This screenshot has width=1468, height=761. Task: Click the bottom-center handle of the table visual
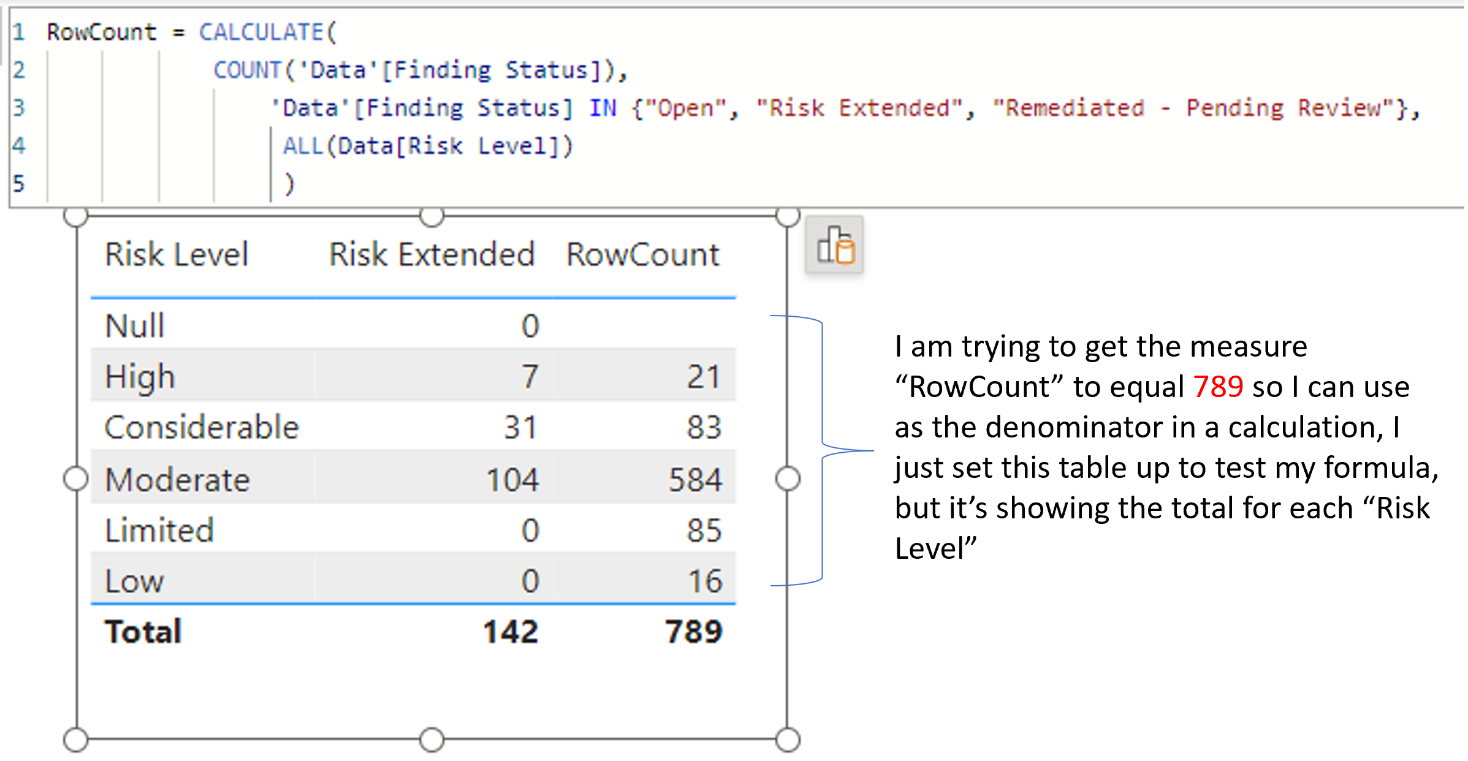click(432, 740)
